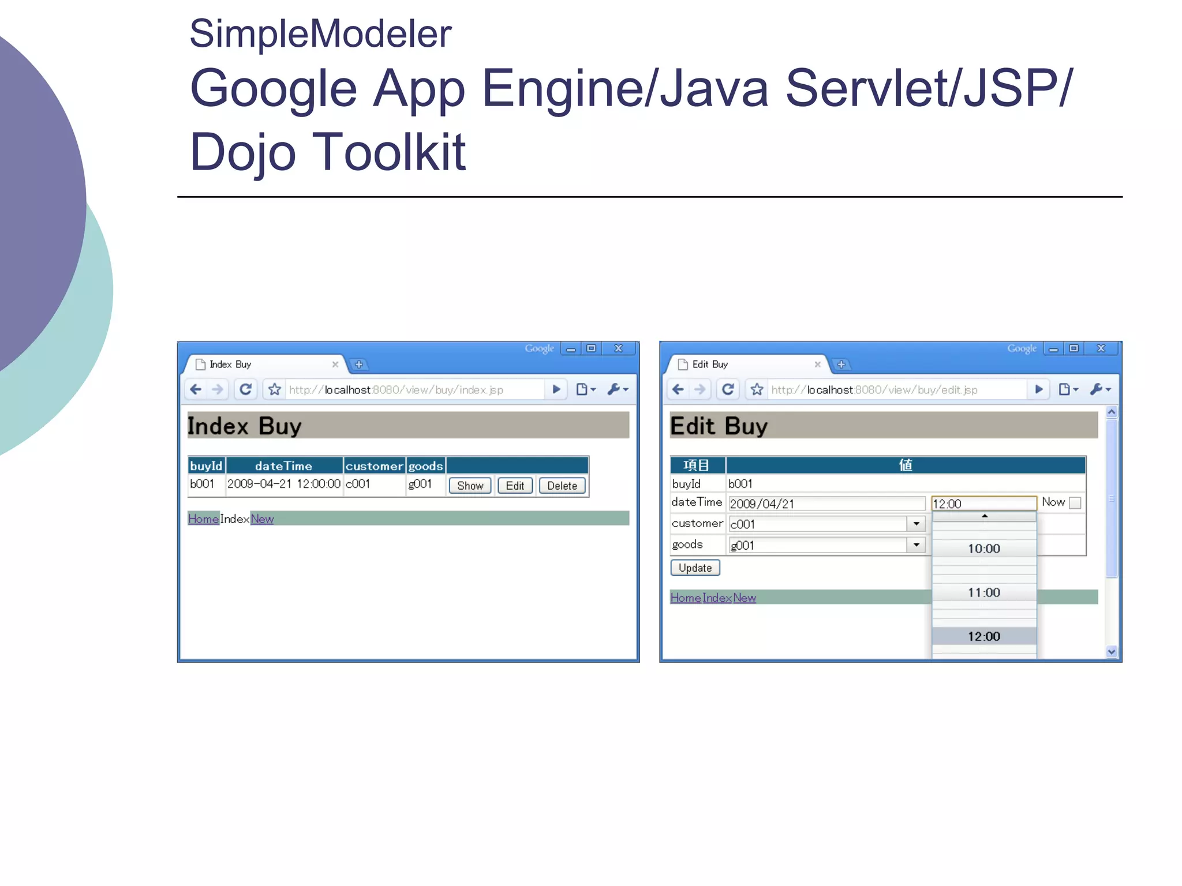Screen dimensions: 1182x886
Task: Click the time field showing 12:00
Action: [x=984, y=504]
